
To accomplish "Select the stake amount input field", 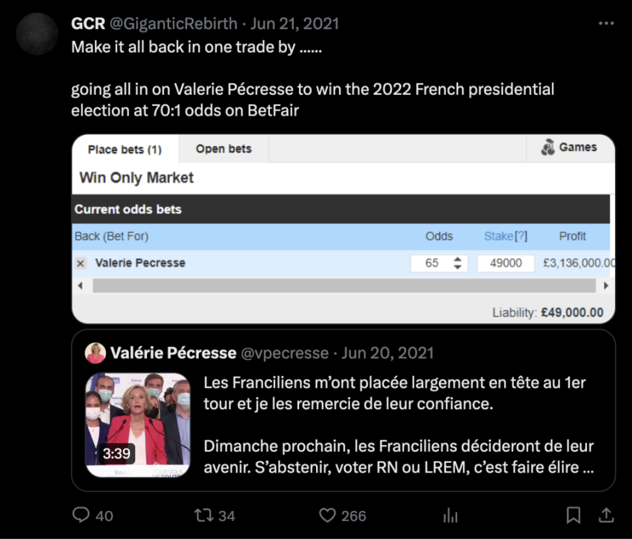I will coord(506,263).
